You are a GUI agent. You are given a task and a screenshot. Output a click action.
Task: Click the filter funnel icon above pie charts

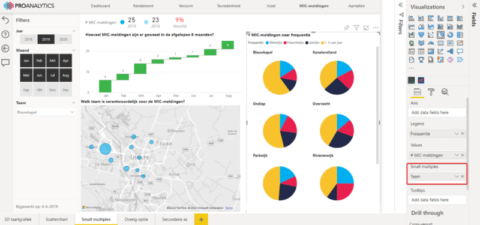click(356, 28)
